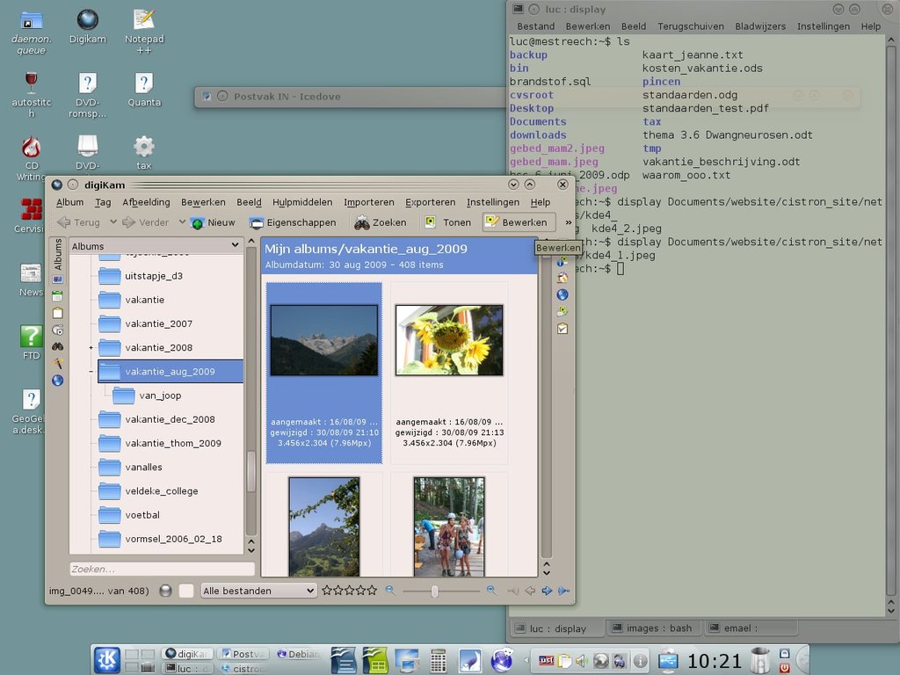Open the timeline sidebar tab icon

point(57,330)
